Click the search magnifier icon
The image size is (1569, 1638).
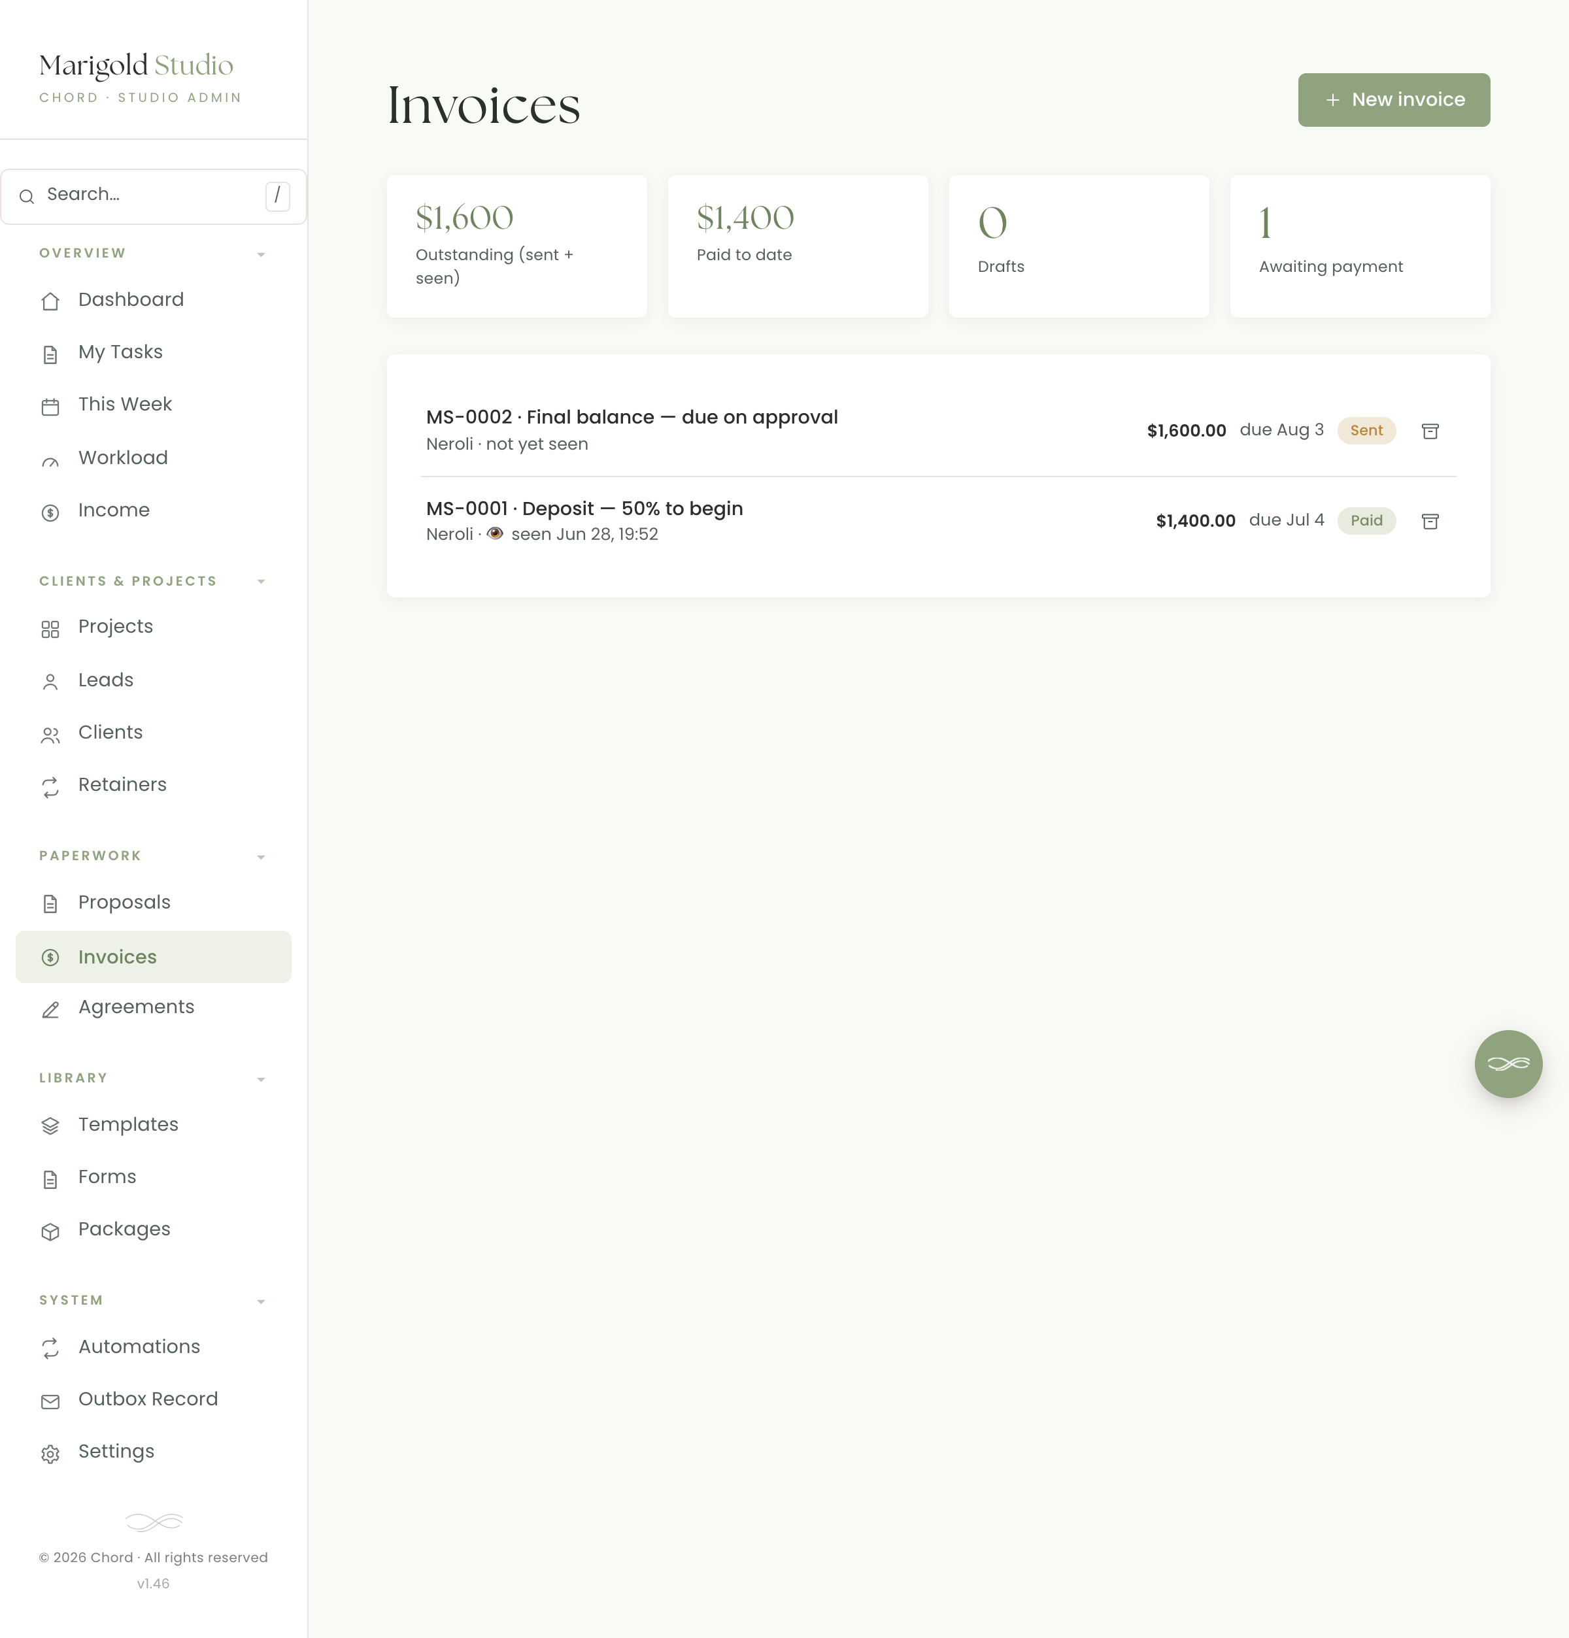coord(27,196)
